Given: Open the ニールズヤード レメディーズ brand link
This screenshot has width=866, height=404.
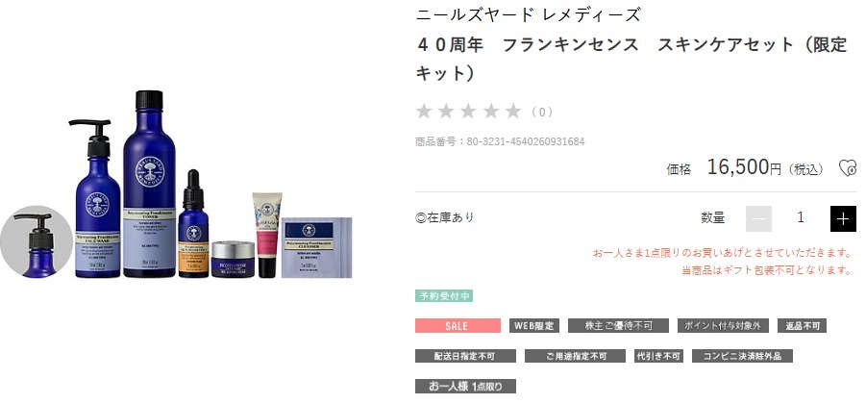Looking at the screenshot, I should click(528, 14).
